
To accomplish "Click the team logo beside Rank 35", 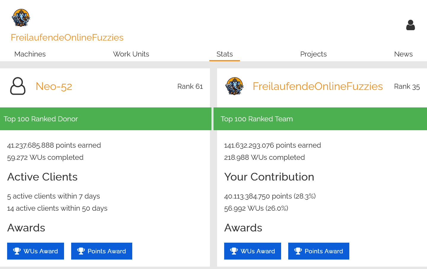I will 235,86.
